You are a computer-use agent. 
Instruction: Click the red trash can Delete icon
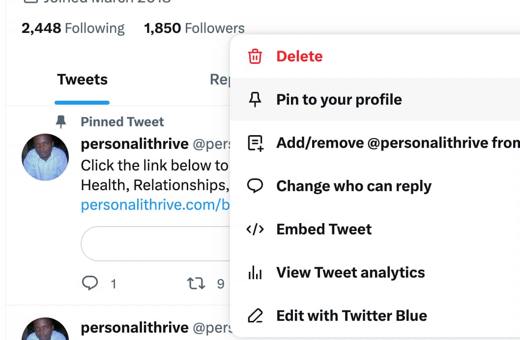point(255,57)
